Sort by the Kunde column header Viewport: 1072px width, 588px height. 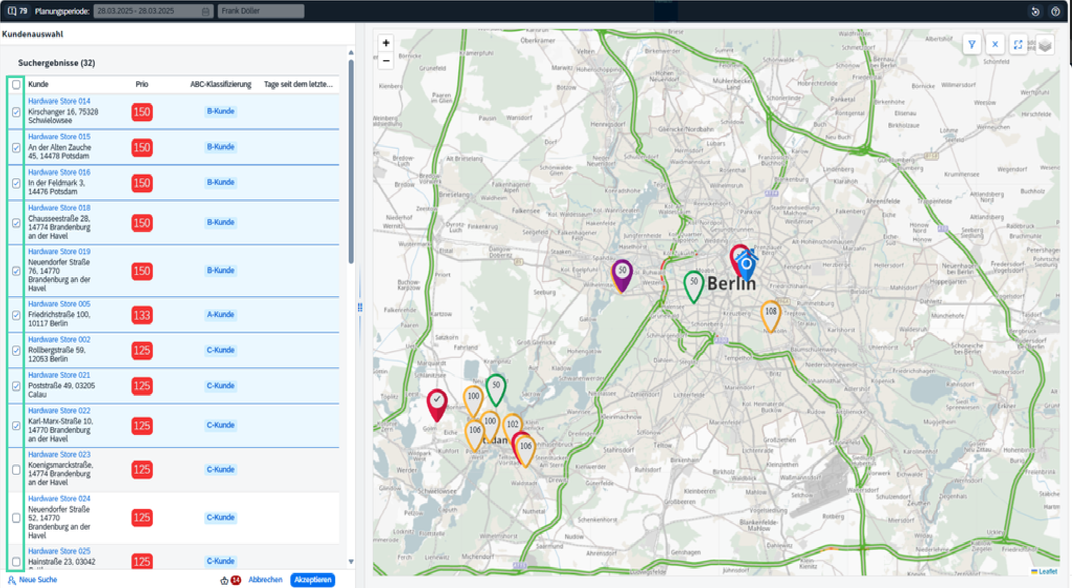click(x=38, y=84)
